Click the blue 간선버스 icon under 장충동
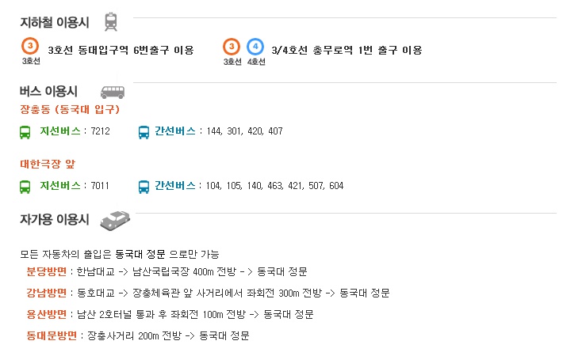The width and height of the screenshot is (586, 356). tap(144, 132)
